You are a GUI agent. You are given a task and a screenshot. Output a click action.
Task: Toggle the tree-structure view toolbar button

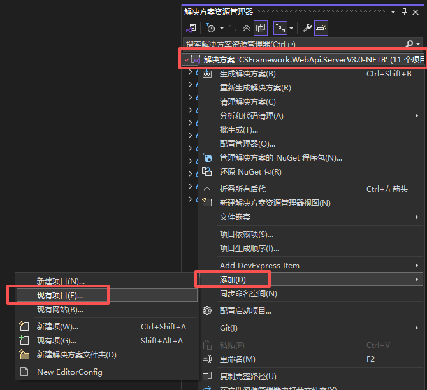click(x=280, y=28)
